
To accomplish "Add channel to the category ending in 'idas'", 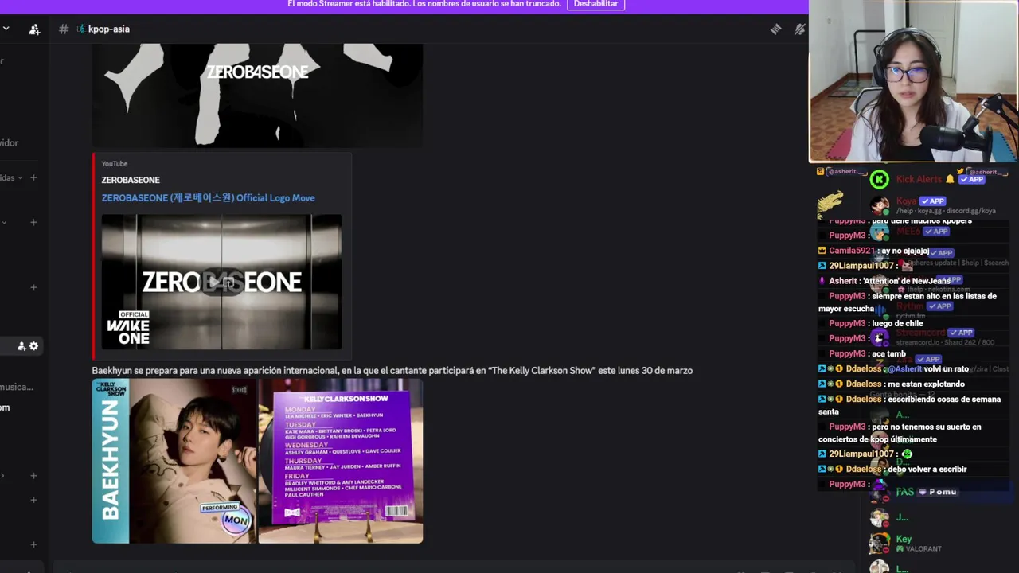I will [33, 177].
